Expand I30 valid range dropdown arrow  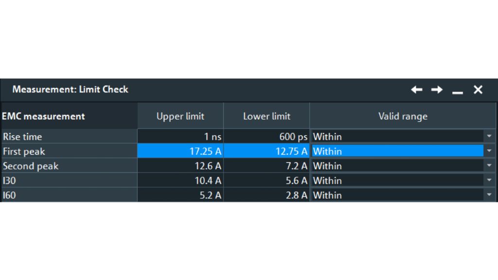click(489, 180)
